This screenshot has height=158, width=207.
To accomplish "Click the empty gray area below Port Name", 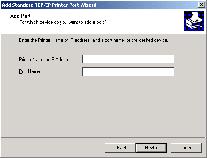I will coord(103,107).
